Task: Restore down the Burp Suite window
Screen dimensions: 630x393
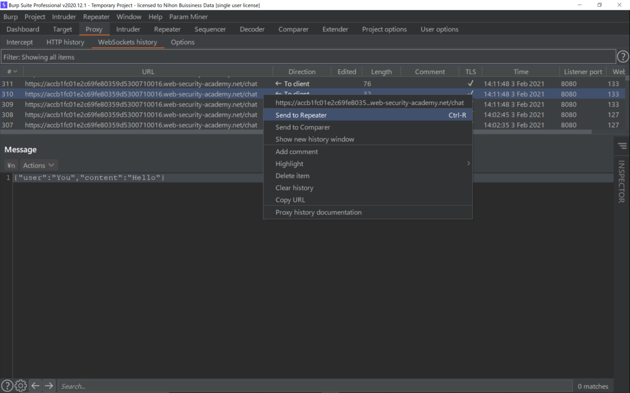Action: tap(599, 5)
